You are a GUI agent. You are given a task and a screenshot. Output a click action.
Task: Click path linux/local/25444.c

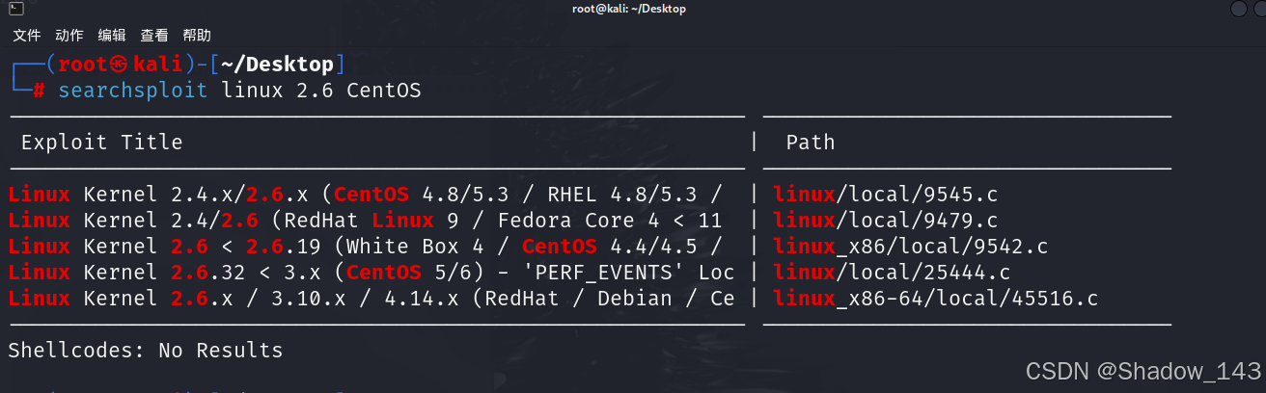coord(893,273)
